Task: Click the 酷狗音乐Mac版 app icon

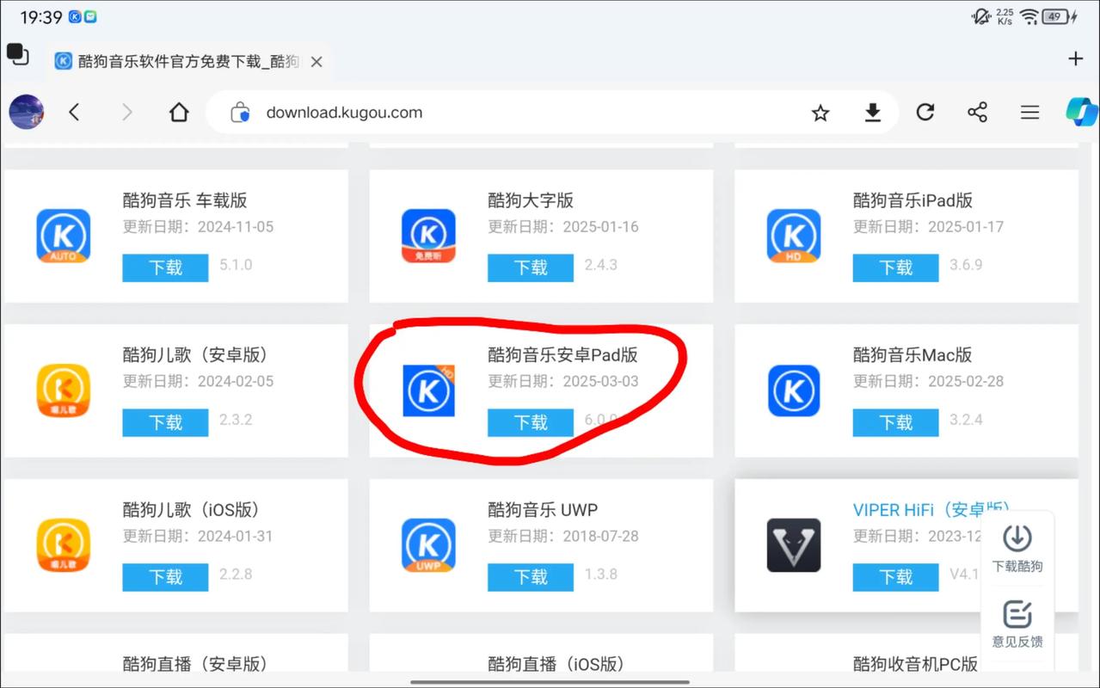Action: coord(792,390)
